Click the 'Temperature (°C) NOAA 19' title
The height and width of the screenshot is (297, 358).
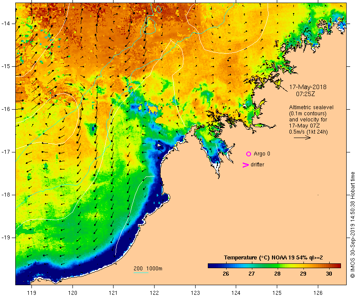click(x=260, y=258)
